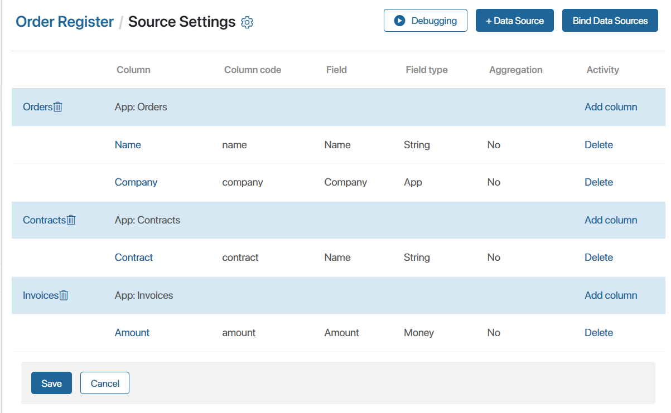Click the + Data Source button
The height and width of the screenshot is (413, 671).
pyautogui.click(x=515, y=21)
